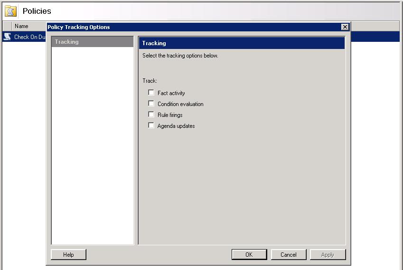Cancel the Policy Tracking Options dialog
403x270 pixels.
click(x=289, y=255)
